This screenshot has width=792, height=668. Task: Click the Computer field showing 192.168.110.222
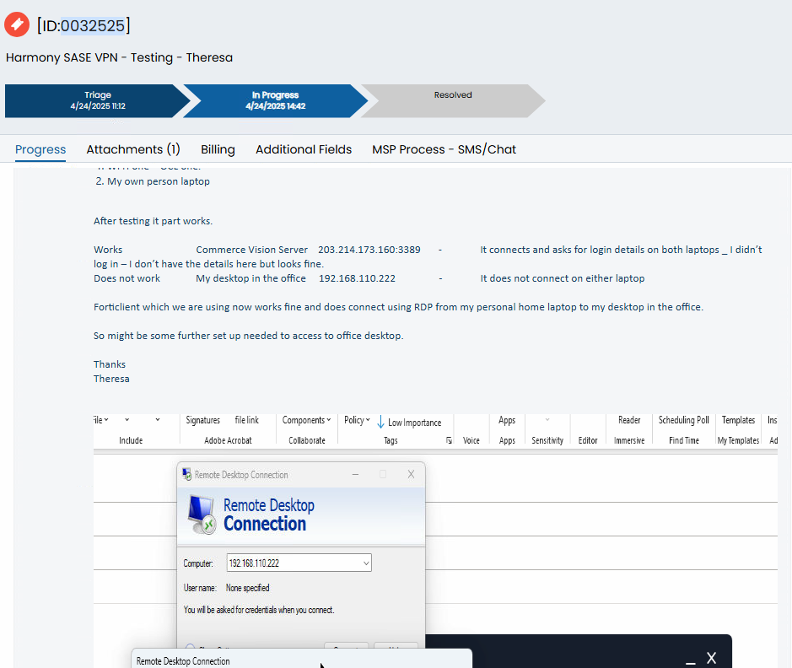click(x=299, y=563)
